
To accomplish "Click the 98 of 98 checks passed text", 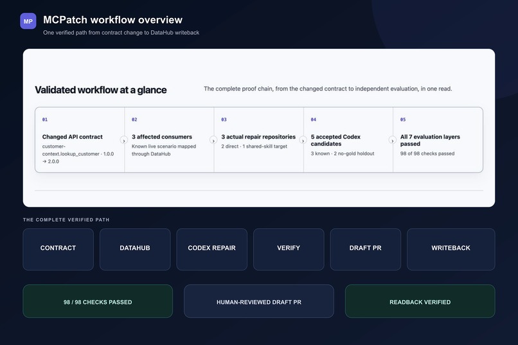I will point(427,154).
